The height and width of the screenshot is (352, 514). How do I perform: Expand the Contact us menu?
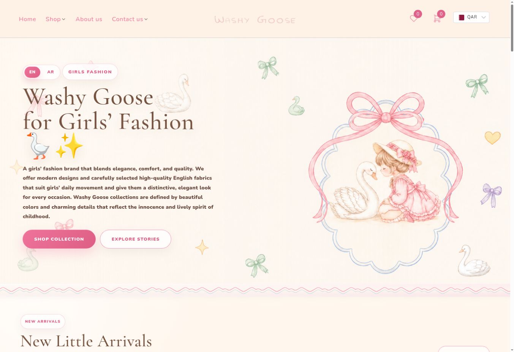[130, 19]
